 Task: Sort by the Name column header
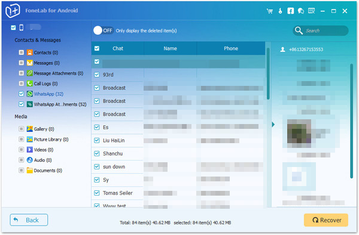tap(170, 48)
